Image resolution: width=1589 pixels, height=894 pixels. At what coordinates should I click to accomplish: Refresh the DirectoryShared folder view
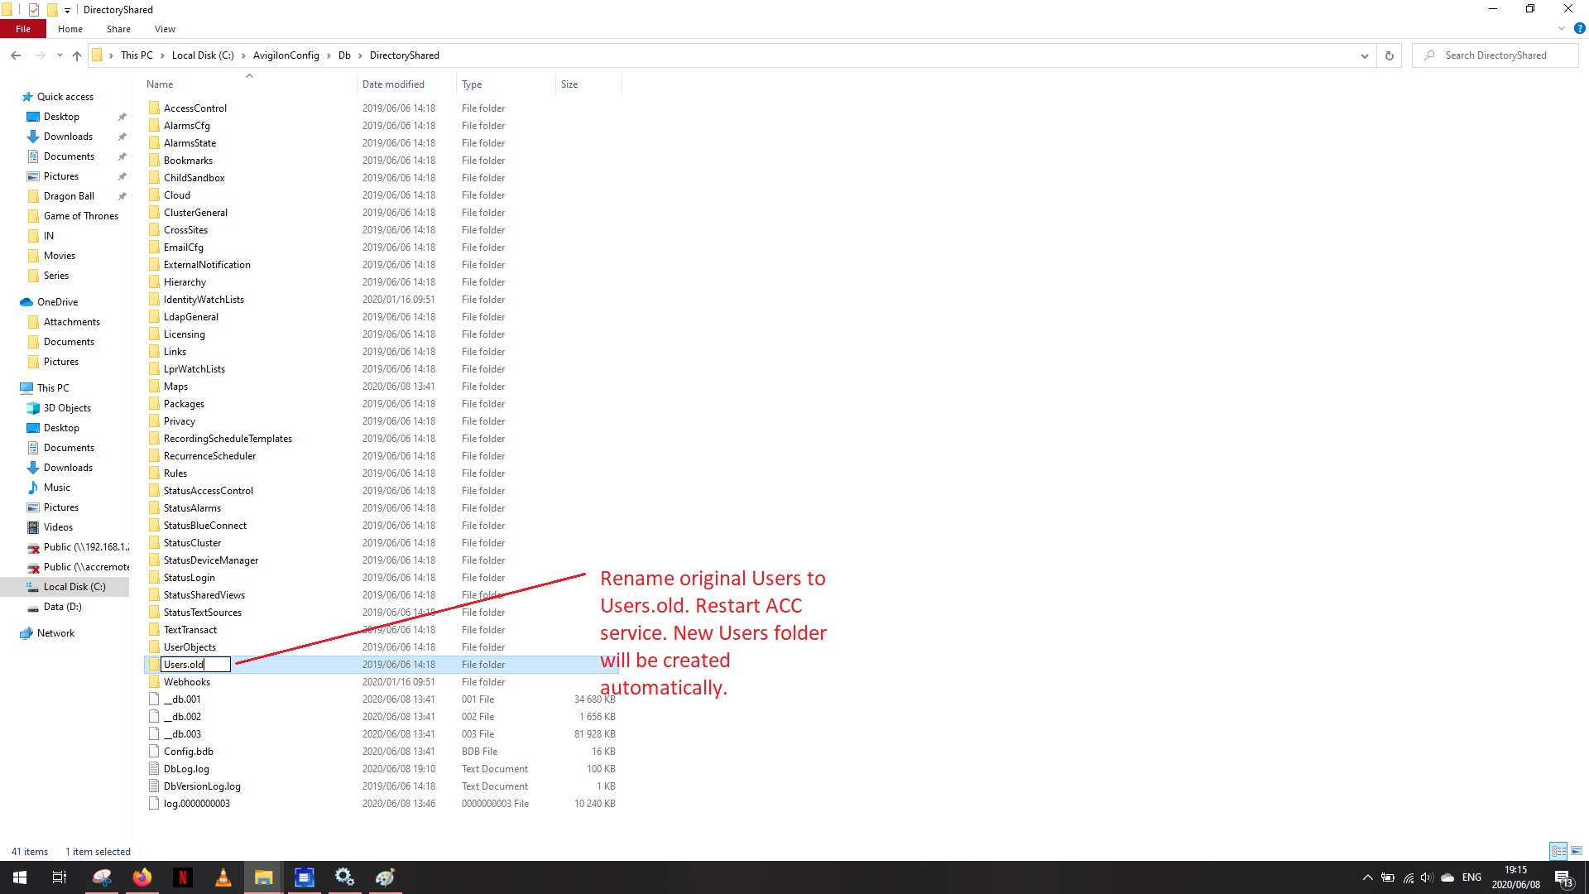1390,55
